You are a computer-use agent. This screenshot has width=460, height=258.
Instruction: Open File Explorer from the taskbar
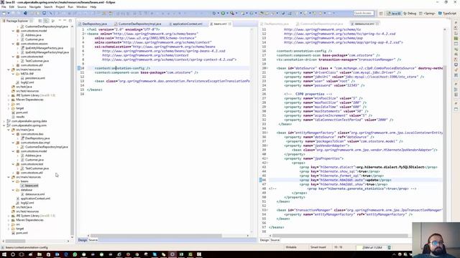(40, 254)
